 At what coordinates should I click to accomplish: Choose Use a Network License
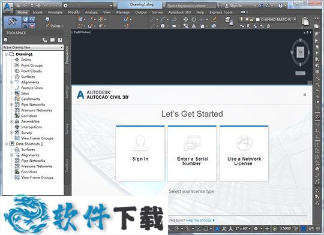click(x=244, y=153)
